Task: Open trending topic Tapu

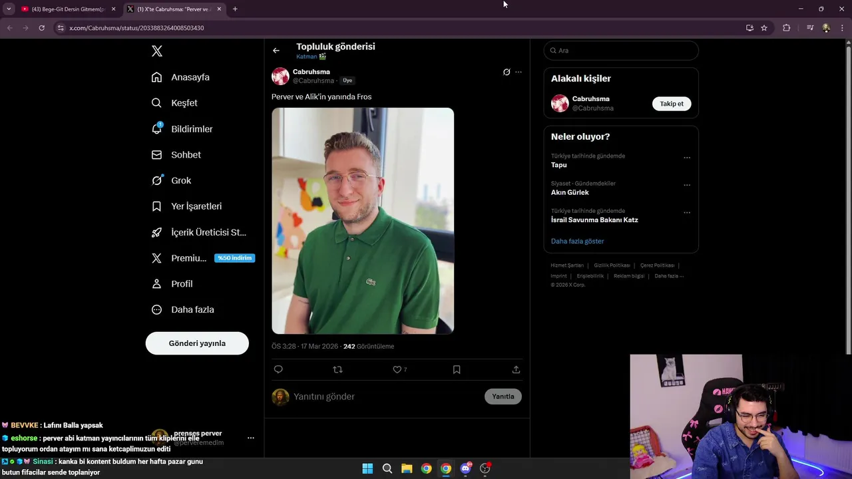Action: coord(559,165)
